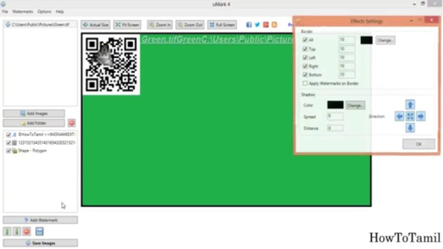
Task: Toggle the All border checkbox
Action: pyautogui.click(x=305, y=40)
